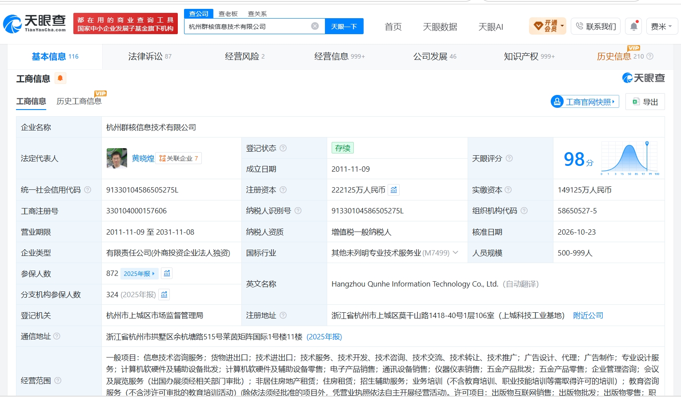Click help icon beside 历史信息 tab
Viewport: 681px width, 397px height.
(x=650, y=56)
